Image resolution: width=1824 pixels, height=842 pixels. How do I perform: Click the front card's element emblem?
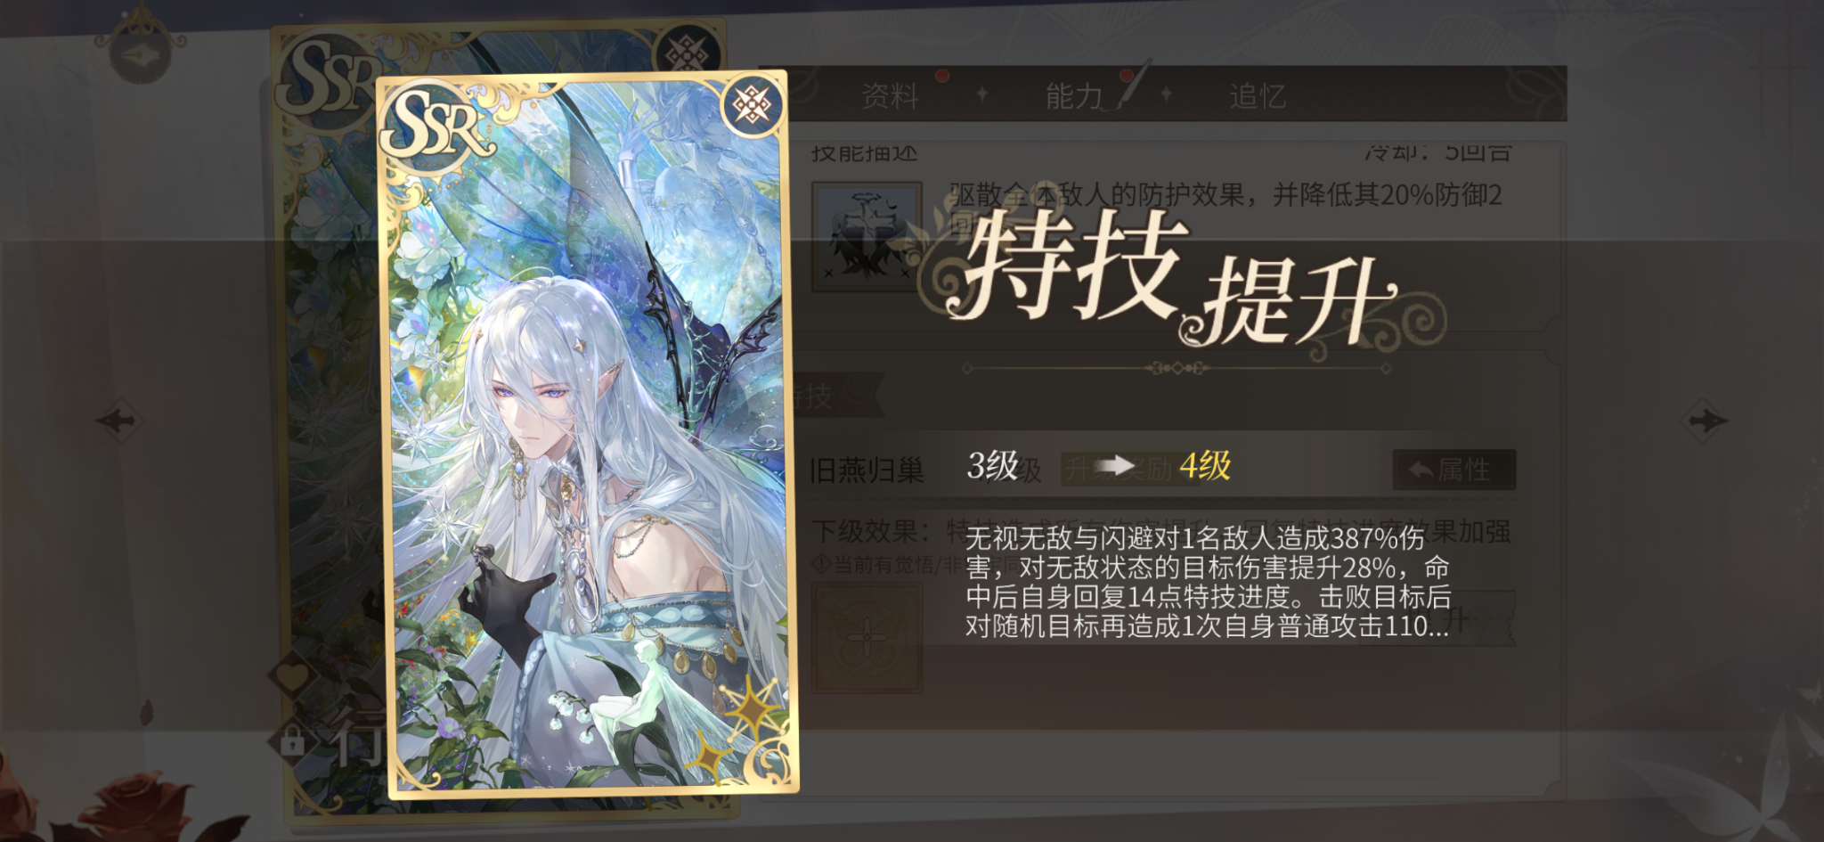(x=753, y=105)
